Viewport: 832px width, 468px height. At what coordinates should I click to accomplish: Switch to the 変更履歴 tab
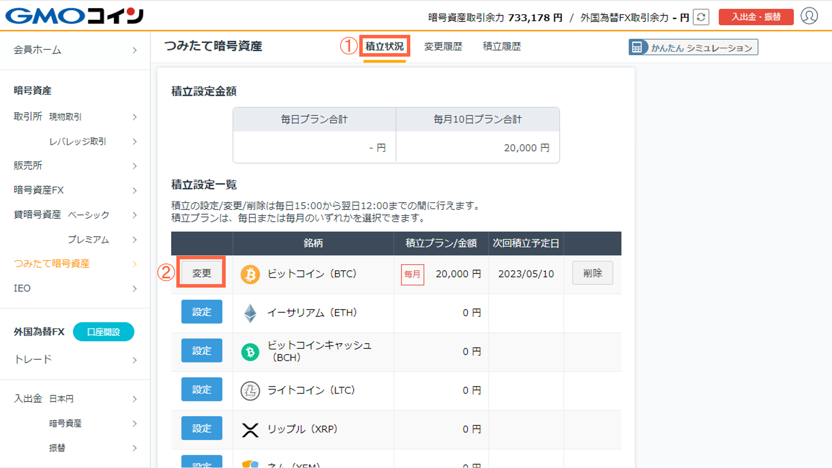(x=443, y=46)
